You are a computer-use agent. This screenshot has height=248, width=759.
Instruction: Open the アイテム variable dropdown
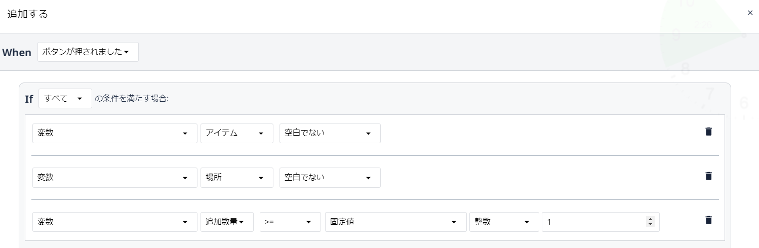237,133
